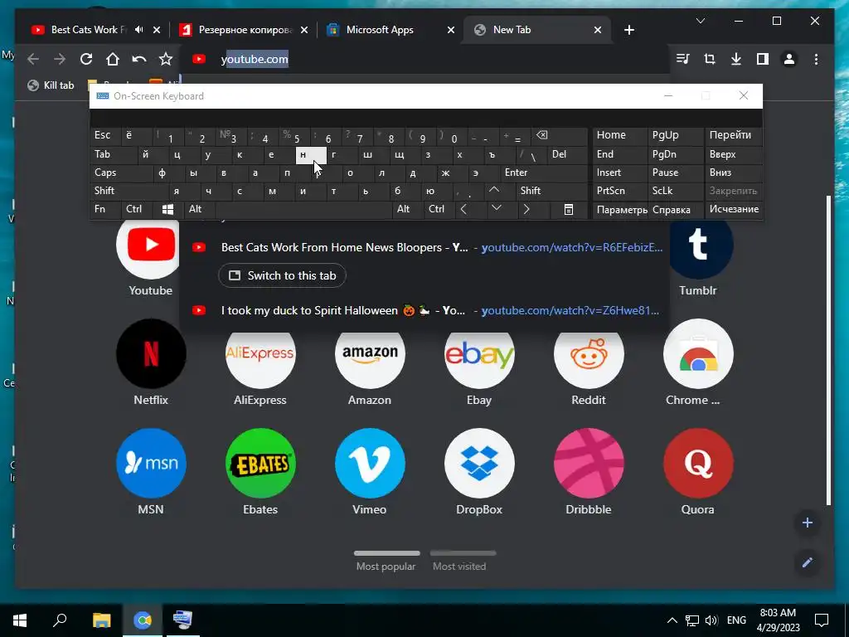The height and width of the screenshot is (637, 849).
Task: Toggle left Ctrl key on keyboard
Action: [137, 209]
